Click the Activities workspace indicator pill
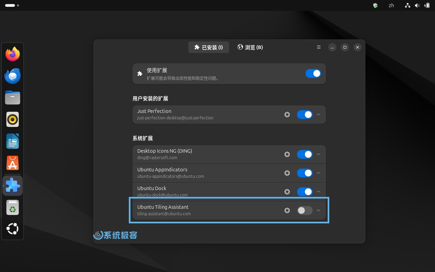The width and height of the screenshot is (435, 272). [x=10, y=5]
